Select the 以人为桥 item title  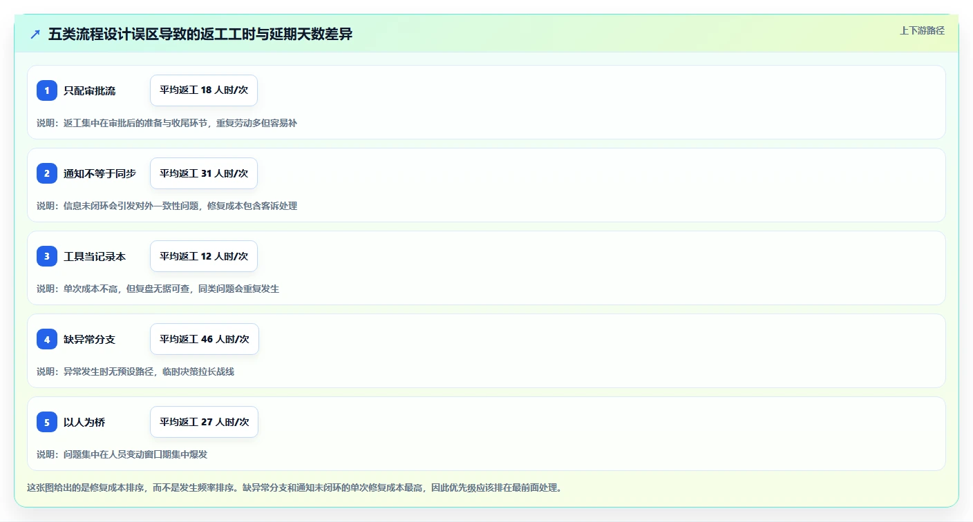tap(84, 422)
